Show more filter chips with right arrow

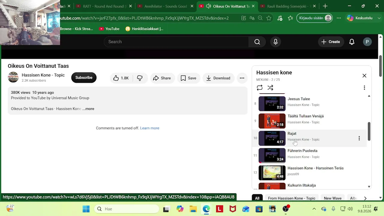[365, 198]
